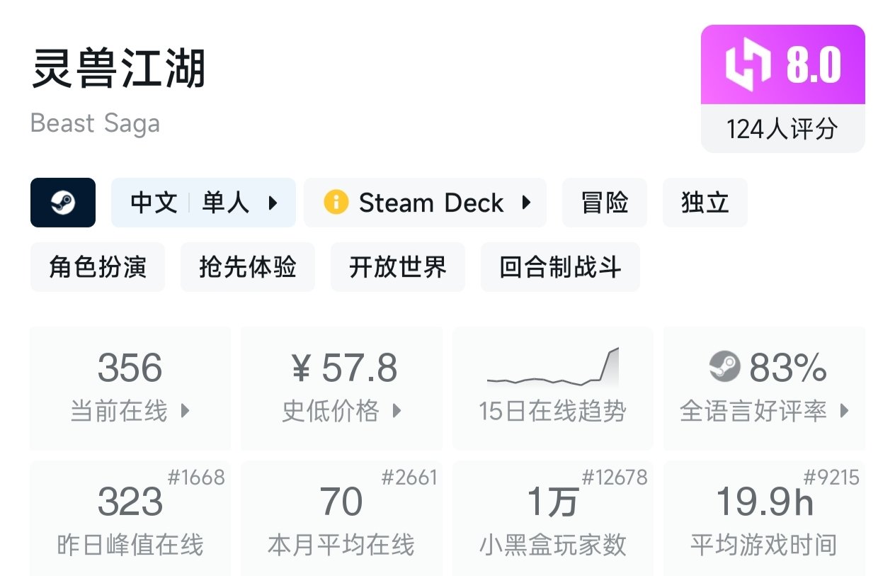Expand the Steam Deck compatibility arrow
The image size is (895, 576).
(526, 203)
